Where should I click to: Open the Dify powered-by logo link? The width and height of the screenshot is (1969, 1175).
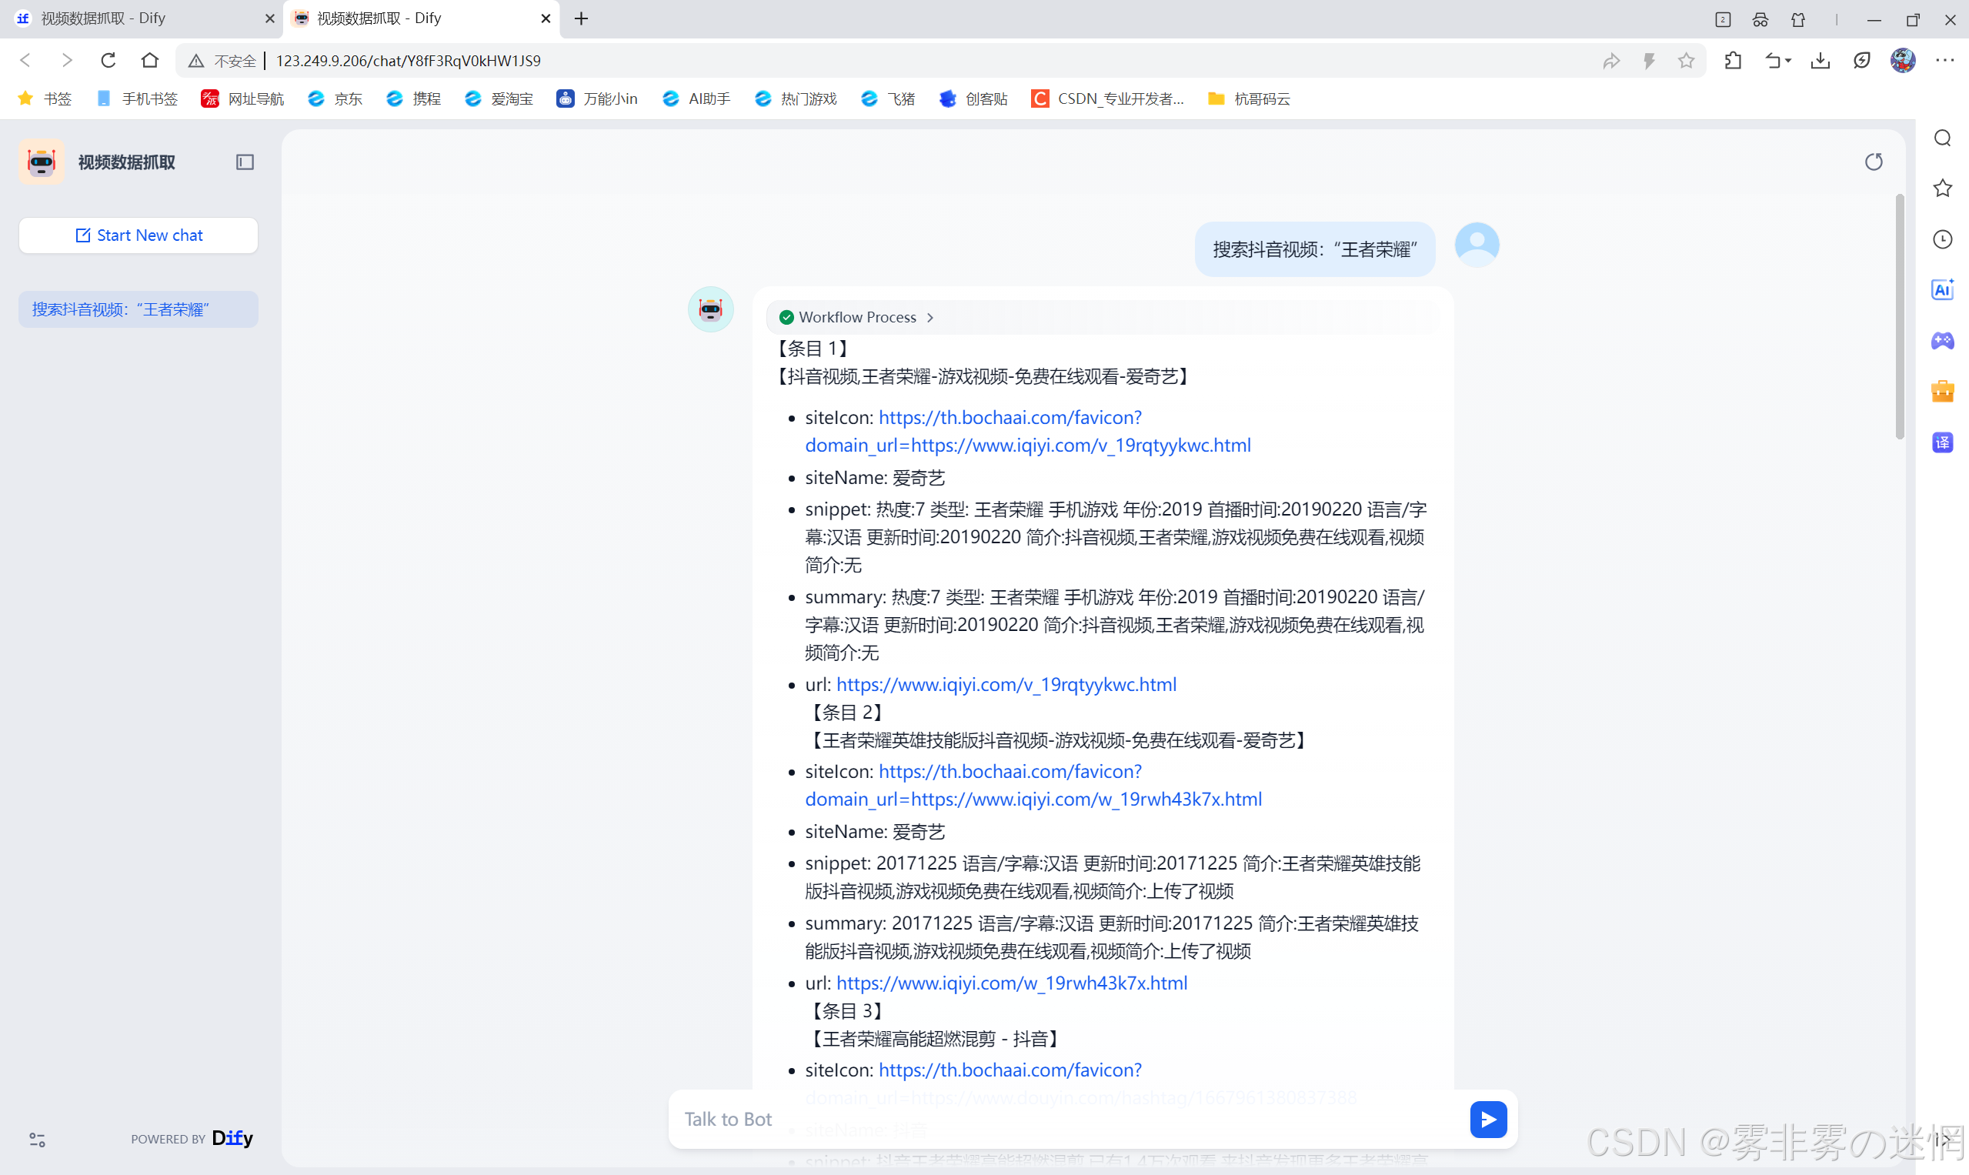tap(232, 1138)
